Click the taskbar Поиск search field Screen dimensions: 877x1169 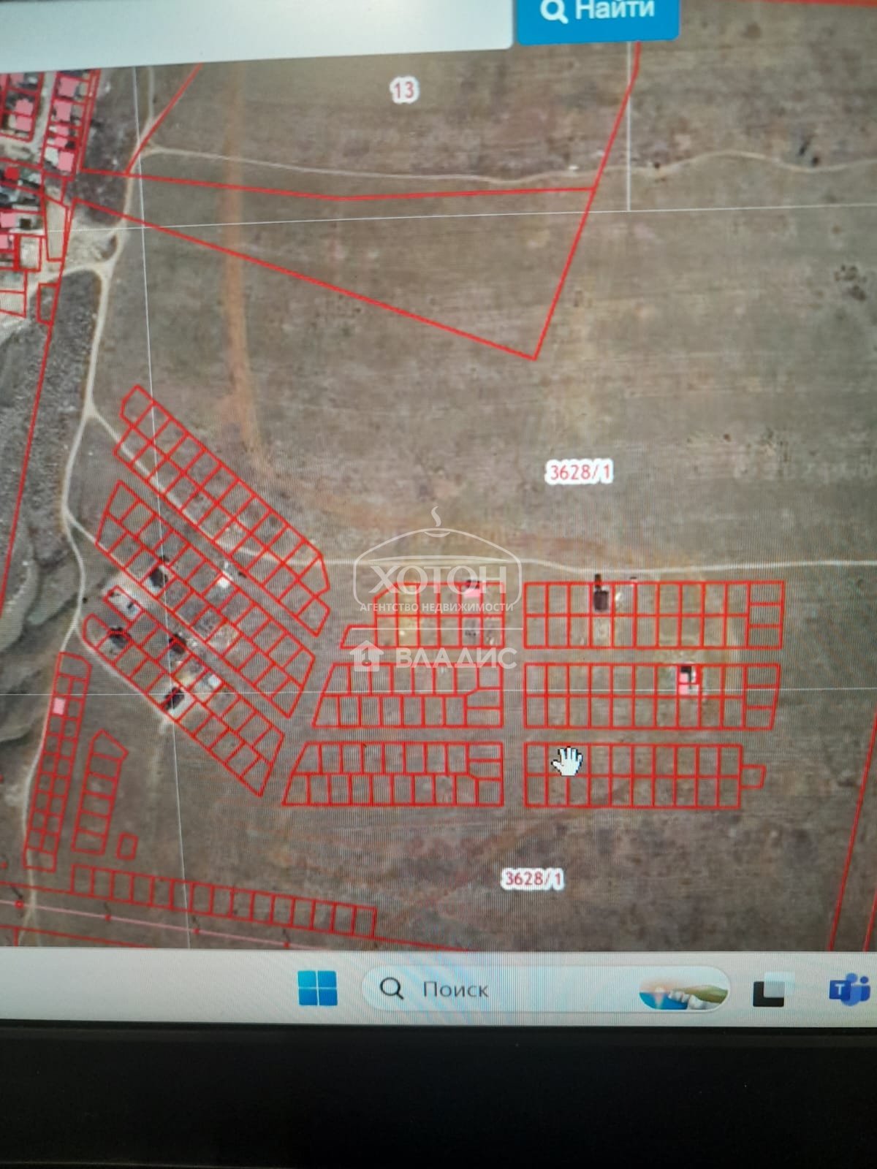click(545, 989)
